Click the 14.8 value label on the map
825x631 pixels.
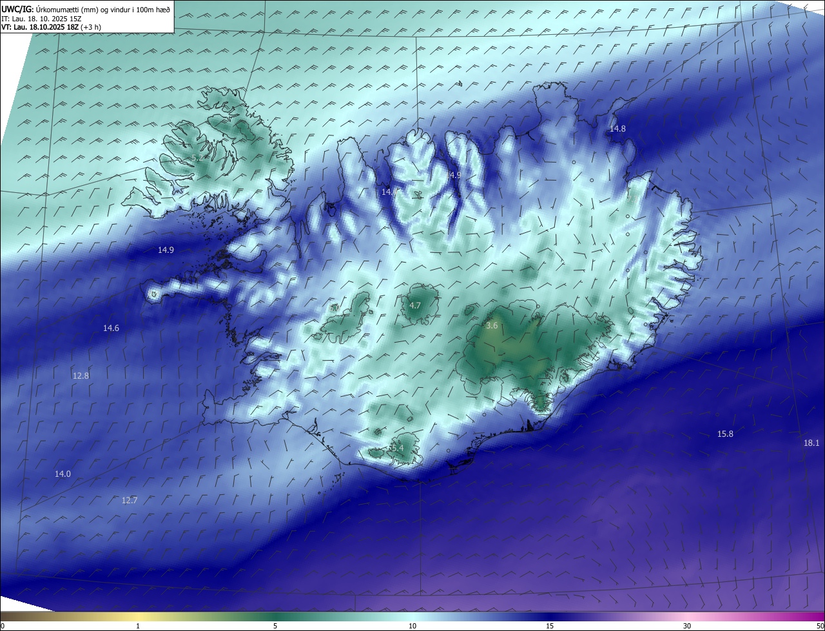617,128
